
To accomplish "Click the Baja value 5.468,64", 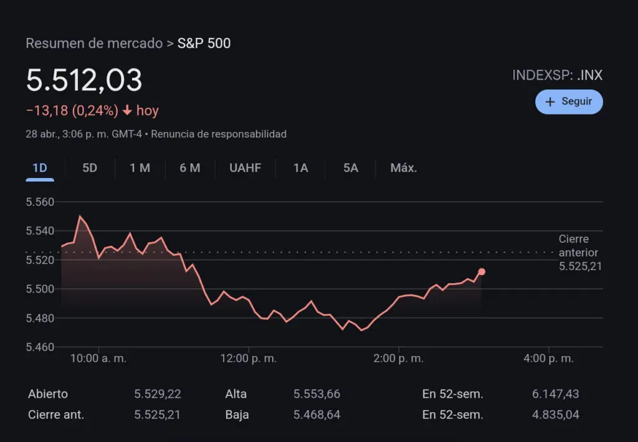I will click(317, 415).
